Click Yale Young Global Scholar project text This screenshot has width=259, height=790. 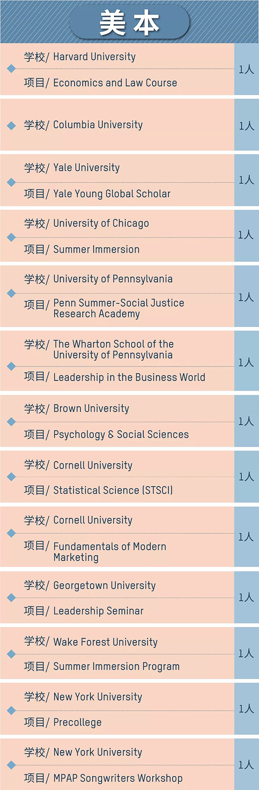pos(112,194)
